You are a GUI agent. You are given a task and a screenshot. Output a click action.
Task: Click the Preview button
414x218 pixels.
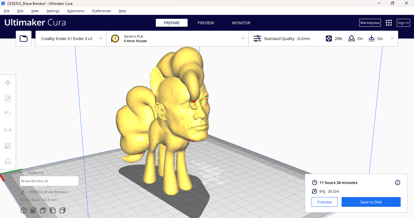(x=325, y=202)
